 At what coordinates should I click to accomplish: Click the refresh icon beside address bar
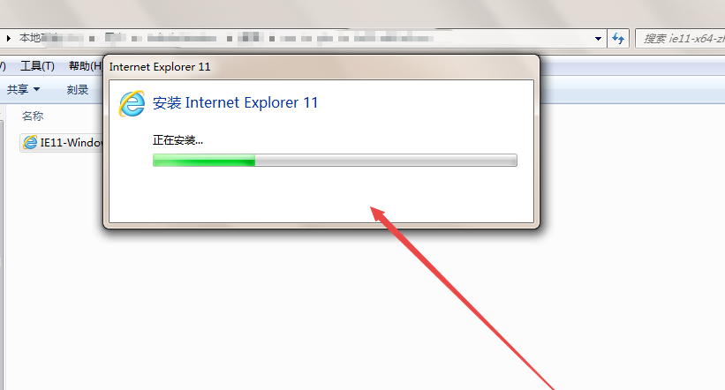pyautogui.click(x=618, y=38)
